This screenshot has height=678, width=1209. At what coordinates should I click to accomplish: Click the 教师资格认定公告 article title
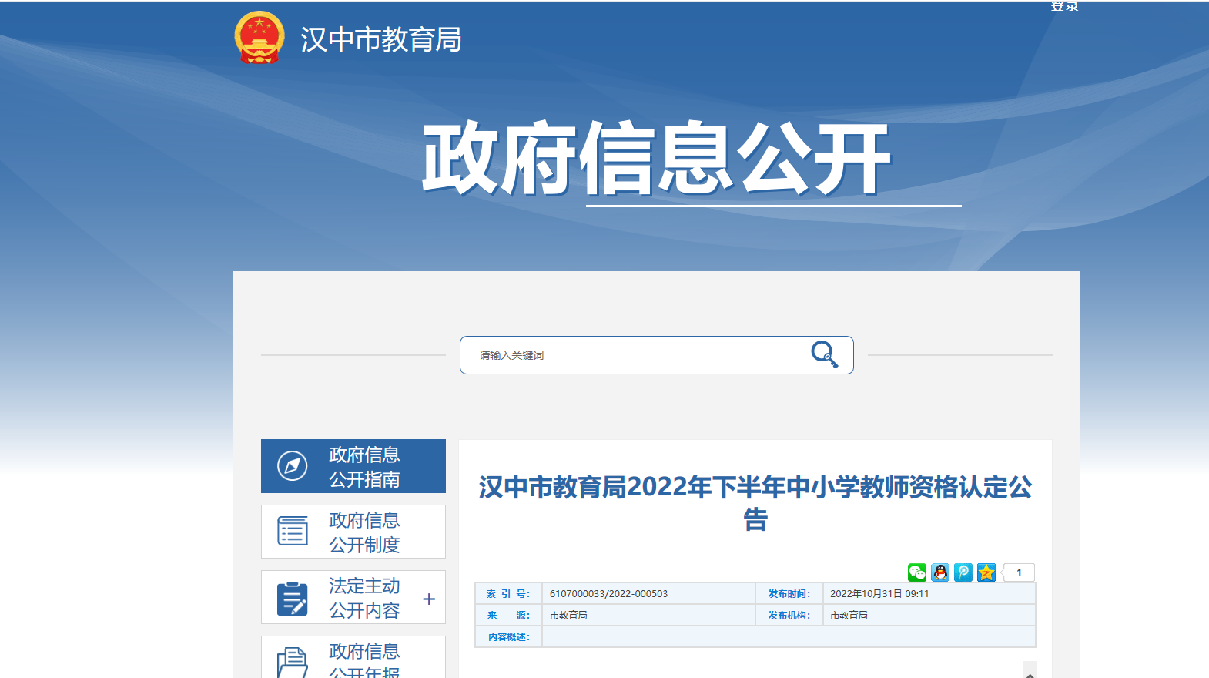pos(755,502)
